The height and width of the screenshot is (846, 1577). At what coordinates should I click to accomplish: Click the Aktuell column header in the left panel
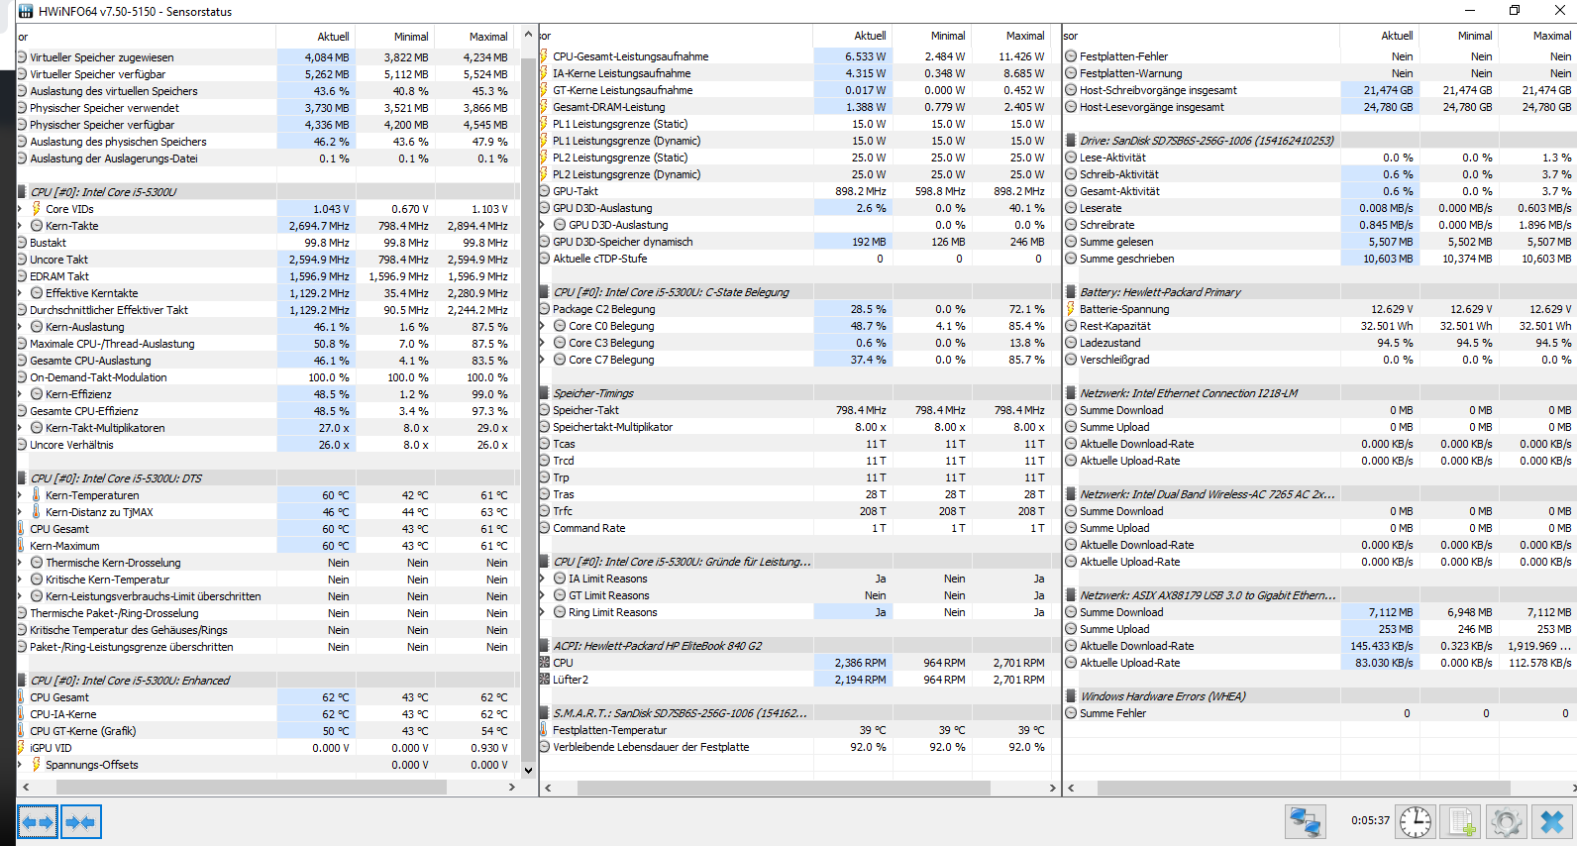point(316,37)
